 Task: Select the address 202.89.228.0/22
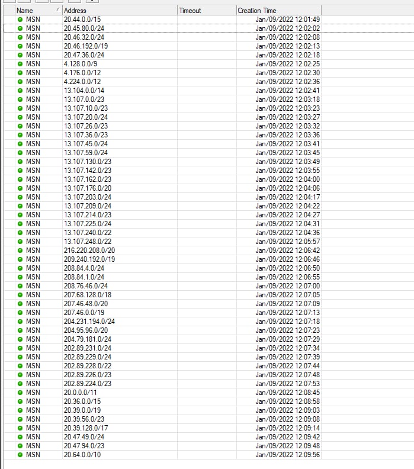pyautogui.click(x=88, y=366)
